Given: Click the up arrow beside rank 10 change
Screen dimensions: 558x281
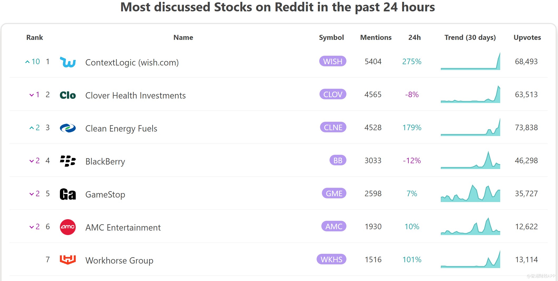Looking at the screenshot, I should click(27, 62).
